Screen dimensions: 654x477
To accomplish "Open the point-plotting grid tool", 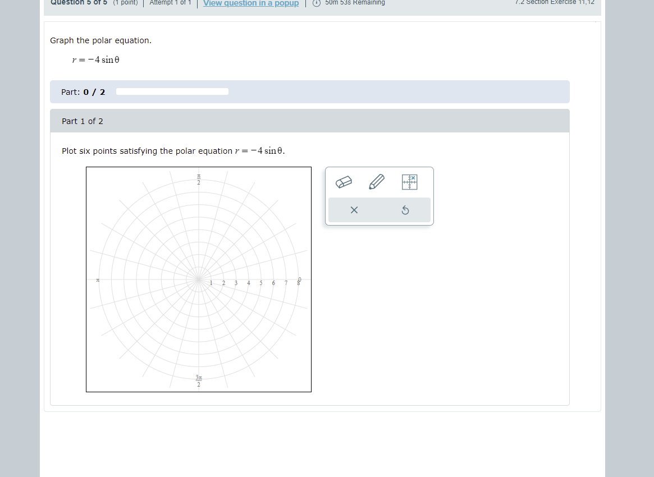I will (x=409, y=182).
